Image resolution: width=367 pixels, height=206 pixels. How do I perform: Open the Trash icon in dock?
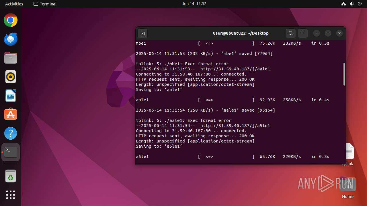(11, 176)
